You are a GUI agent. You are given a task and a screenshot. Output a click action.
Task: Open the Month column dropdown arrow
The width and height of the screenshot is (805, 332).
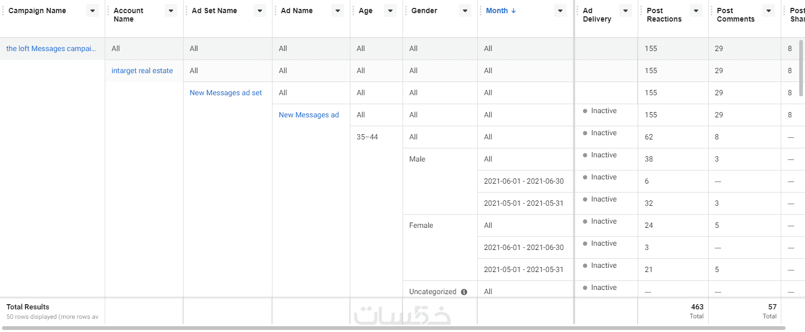click(560, 11)
